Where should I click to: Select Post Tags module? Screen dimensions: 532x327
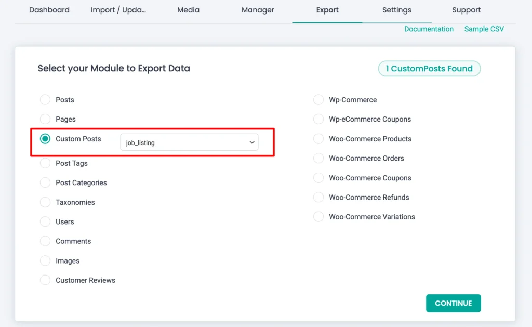click(x=45, y=163)
